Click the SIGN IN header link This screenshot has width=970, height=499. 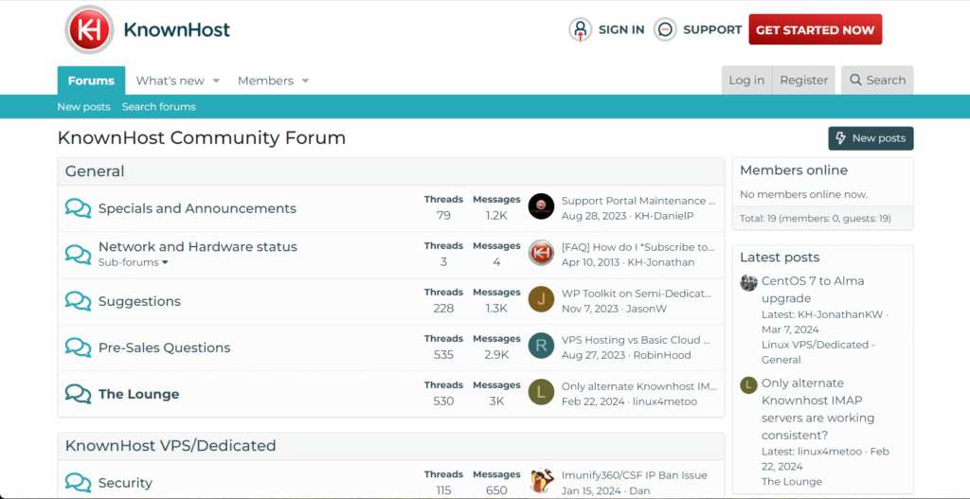coord(621,29)
